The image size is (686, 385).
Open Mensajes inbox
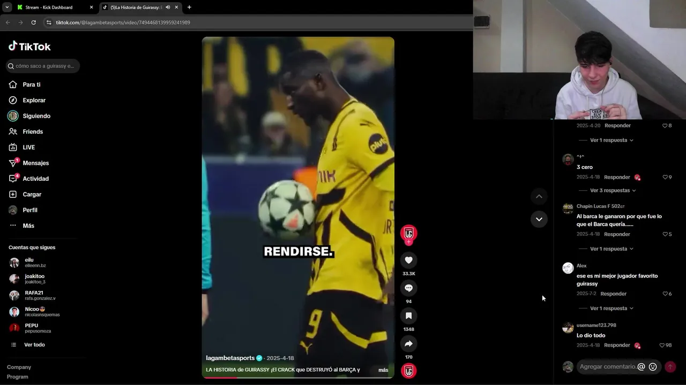click(x=28, y=163)
